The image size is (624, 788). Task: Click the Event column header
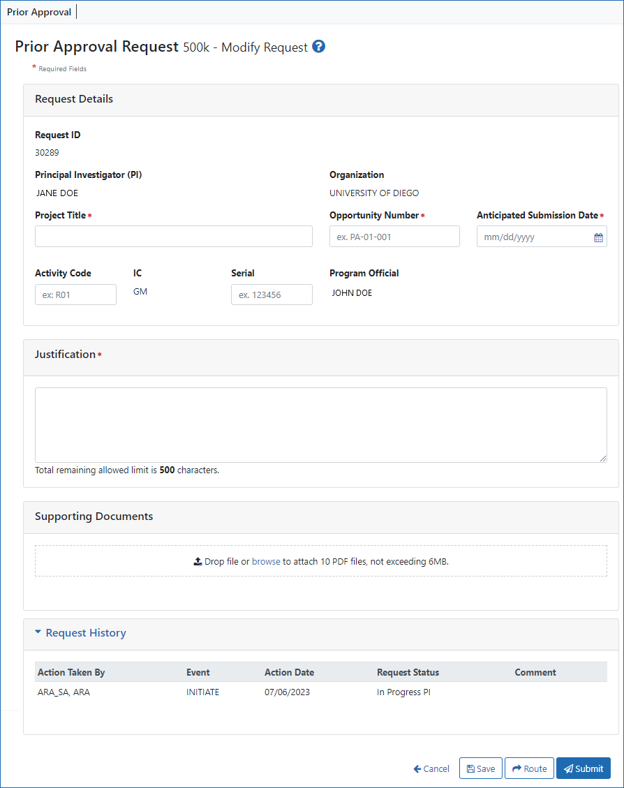click(x=198, y=672)
